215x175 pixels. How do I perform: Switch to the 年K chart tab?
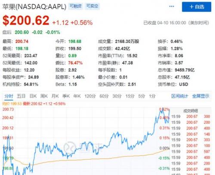tap(77, 96)
